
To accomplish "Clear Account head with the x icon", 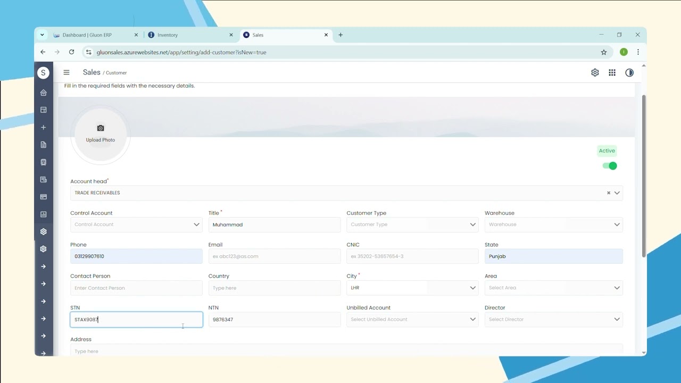I will pos(609,193).
